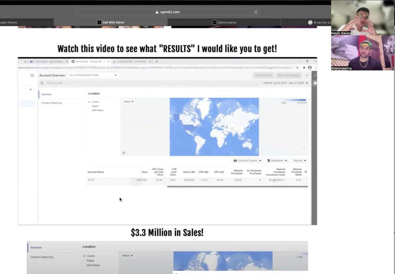This screenshot has height=274, width=395.
Task: Switch to the Screen Recorder Chrome tab
Action: pyautogui.click(x=132, y=62)
